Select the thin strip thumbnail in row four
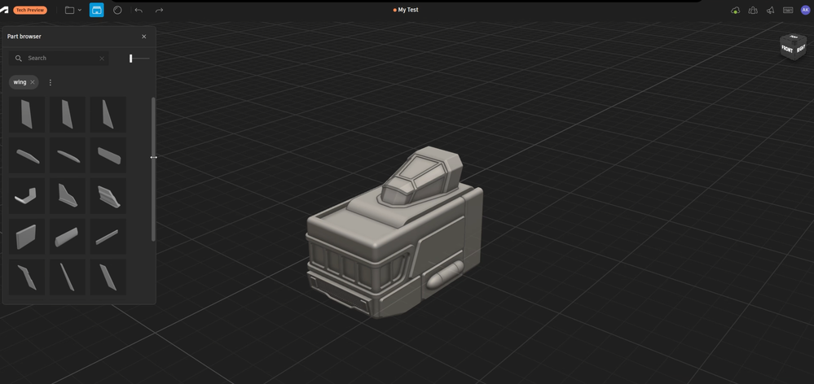 coord(108,236)
